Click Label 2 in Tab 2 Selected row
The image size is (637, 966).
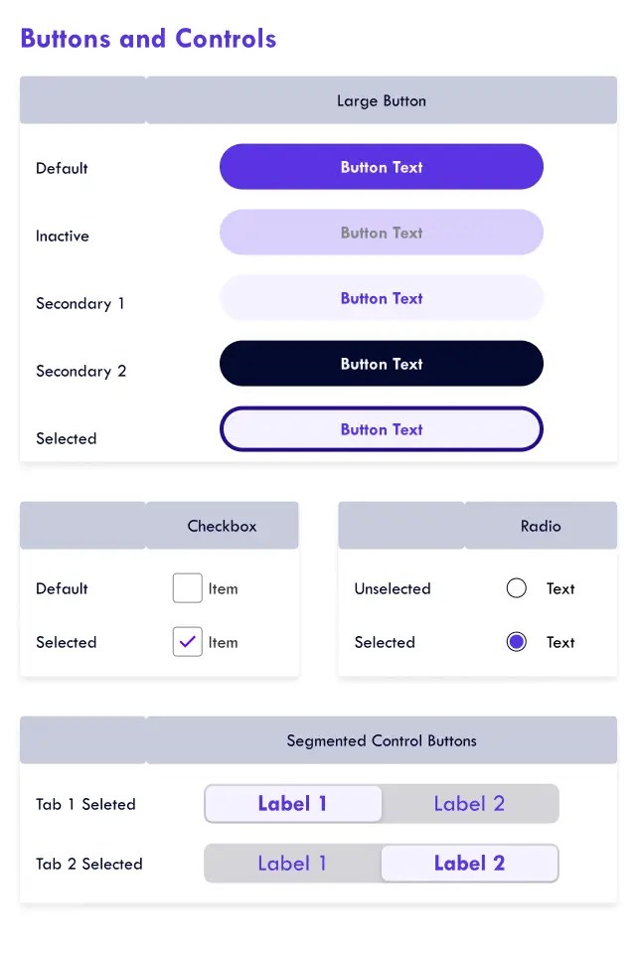click(x=470, y=863)
